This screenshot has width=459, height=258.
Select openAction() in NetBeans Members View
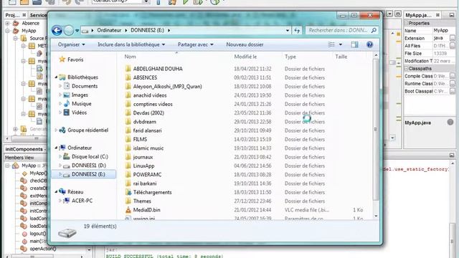click(x=43, y=249)
